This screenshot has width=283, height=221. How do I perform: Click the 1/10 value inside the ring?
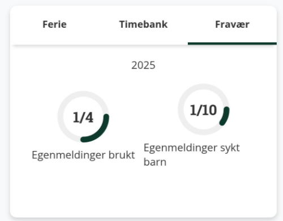click(203, 110)
